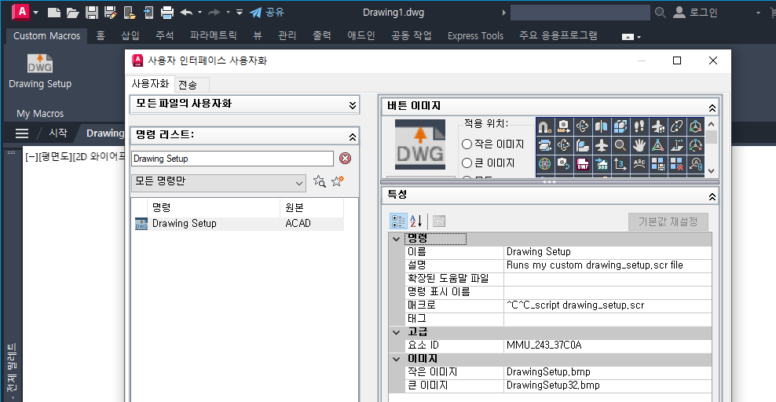Pick the DWF file icon in image grid

[x=583, y=164]
